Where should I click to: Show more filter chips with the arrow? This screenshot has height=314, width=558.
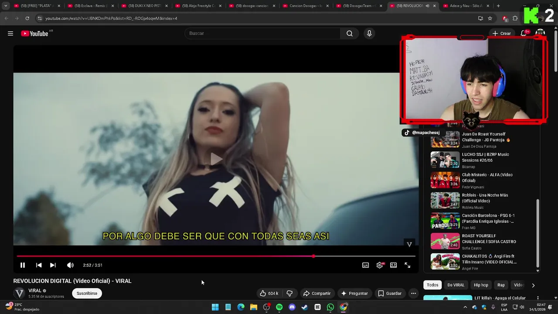533,285
